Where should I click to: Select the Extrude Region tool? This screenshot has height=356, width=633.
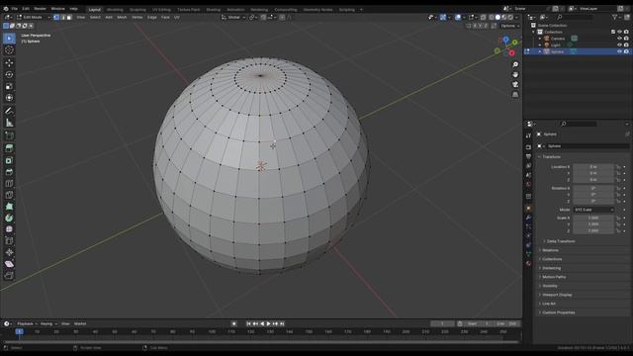(x=9, y=148)
